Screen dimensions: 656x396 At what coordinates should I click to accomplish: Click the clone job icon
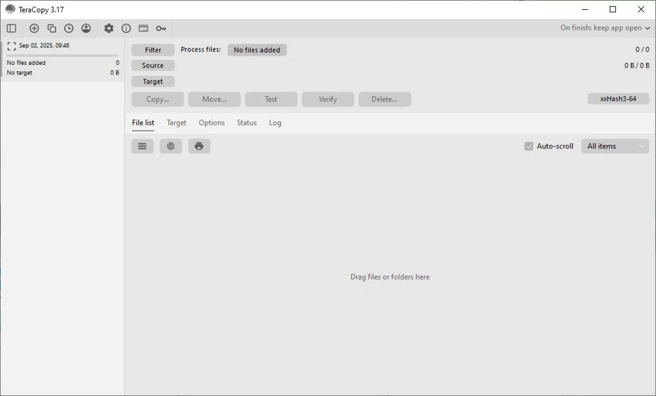(51, 28)
